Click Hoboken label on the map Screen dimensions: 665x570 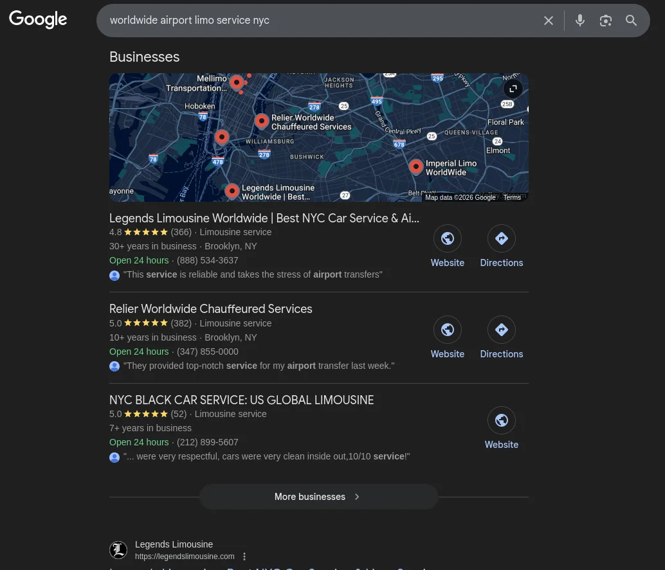click(x=200, y=107)
